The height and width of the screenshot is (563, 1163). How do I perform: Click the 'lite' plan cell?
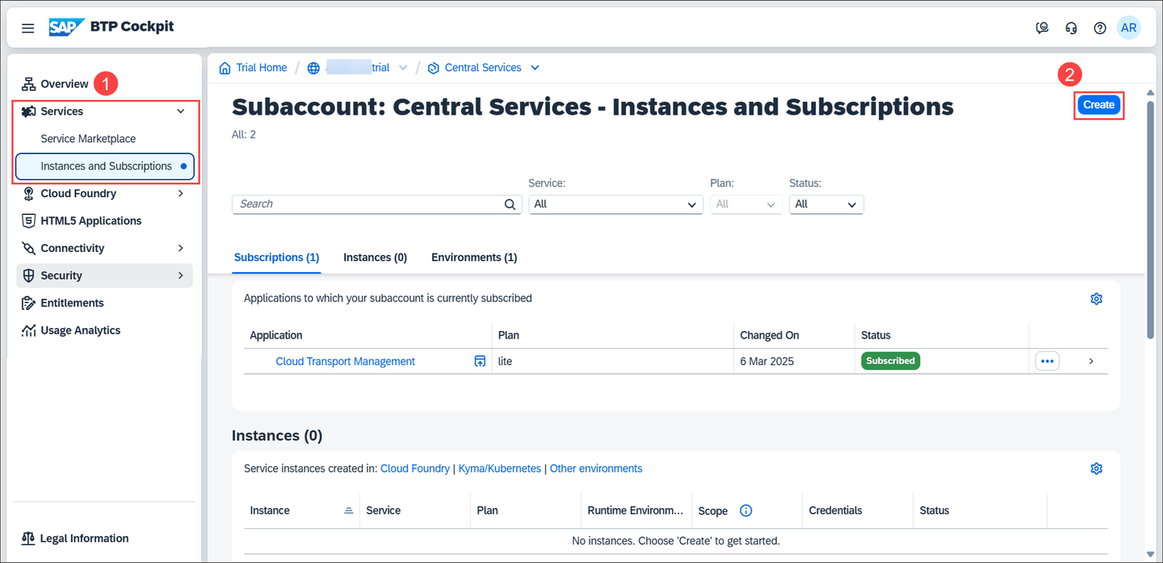click(x=505, y=361)
